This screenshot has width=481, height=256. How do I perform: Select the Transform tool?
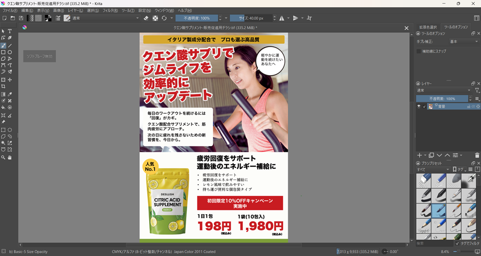pos(3,80)
